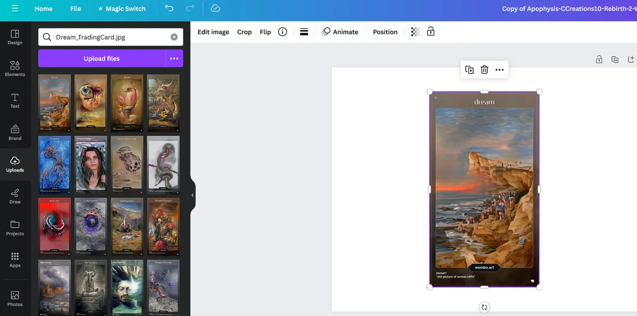Open the File menu

coord(76,8)
